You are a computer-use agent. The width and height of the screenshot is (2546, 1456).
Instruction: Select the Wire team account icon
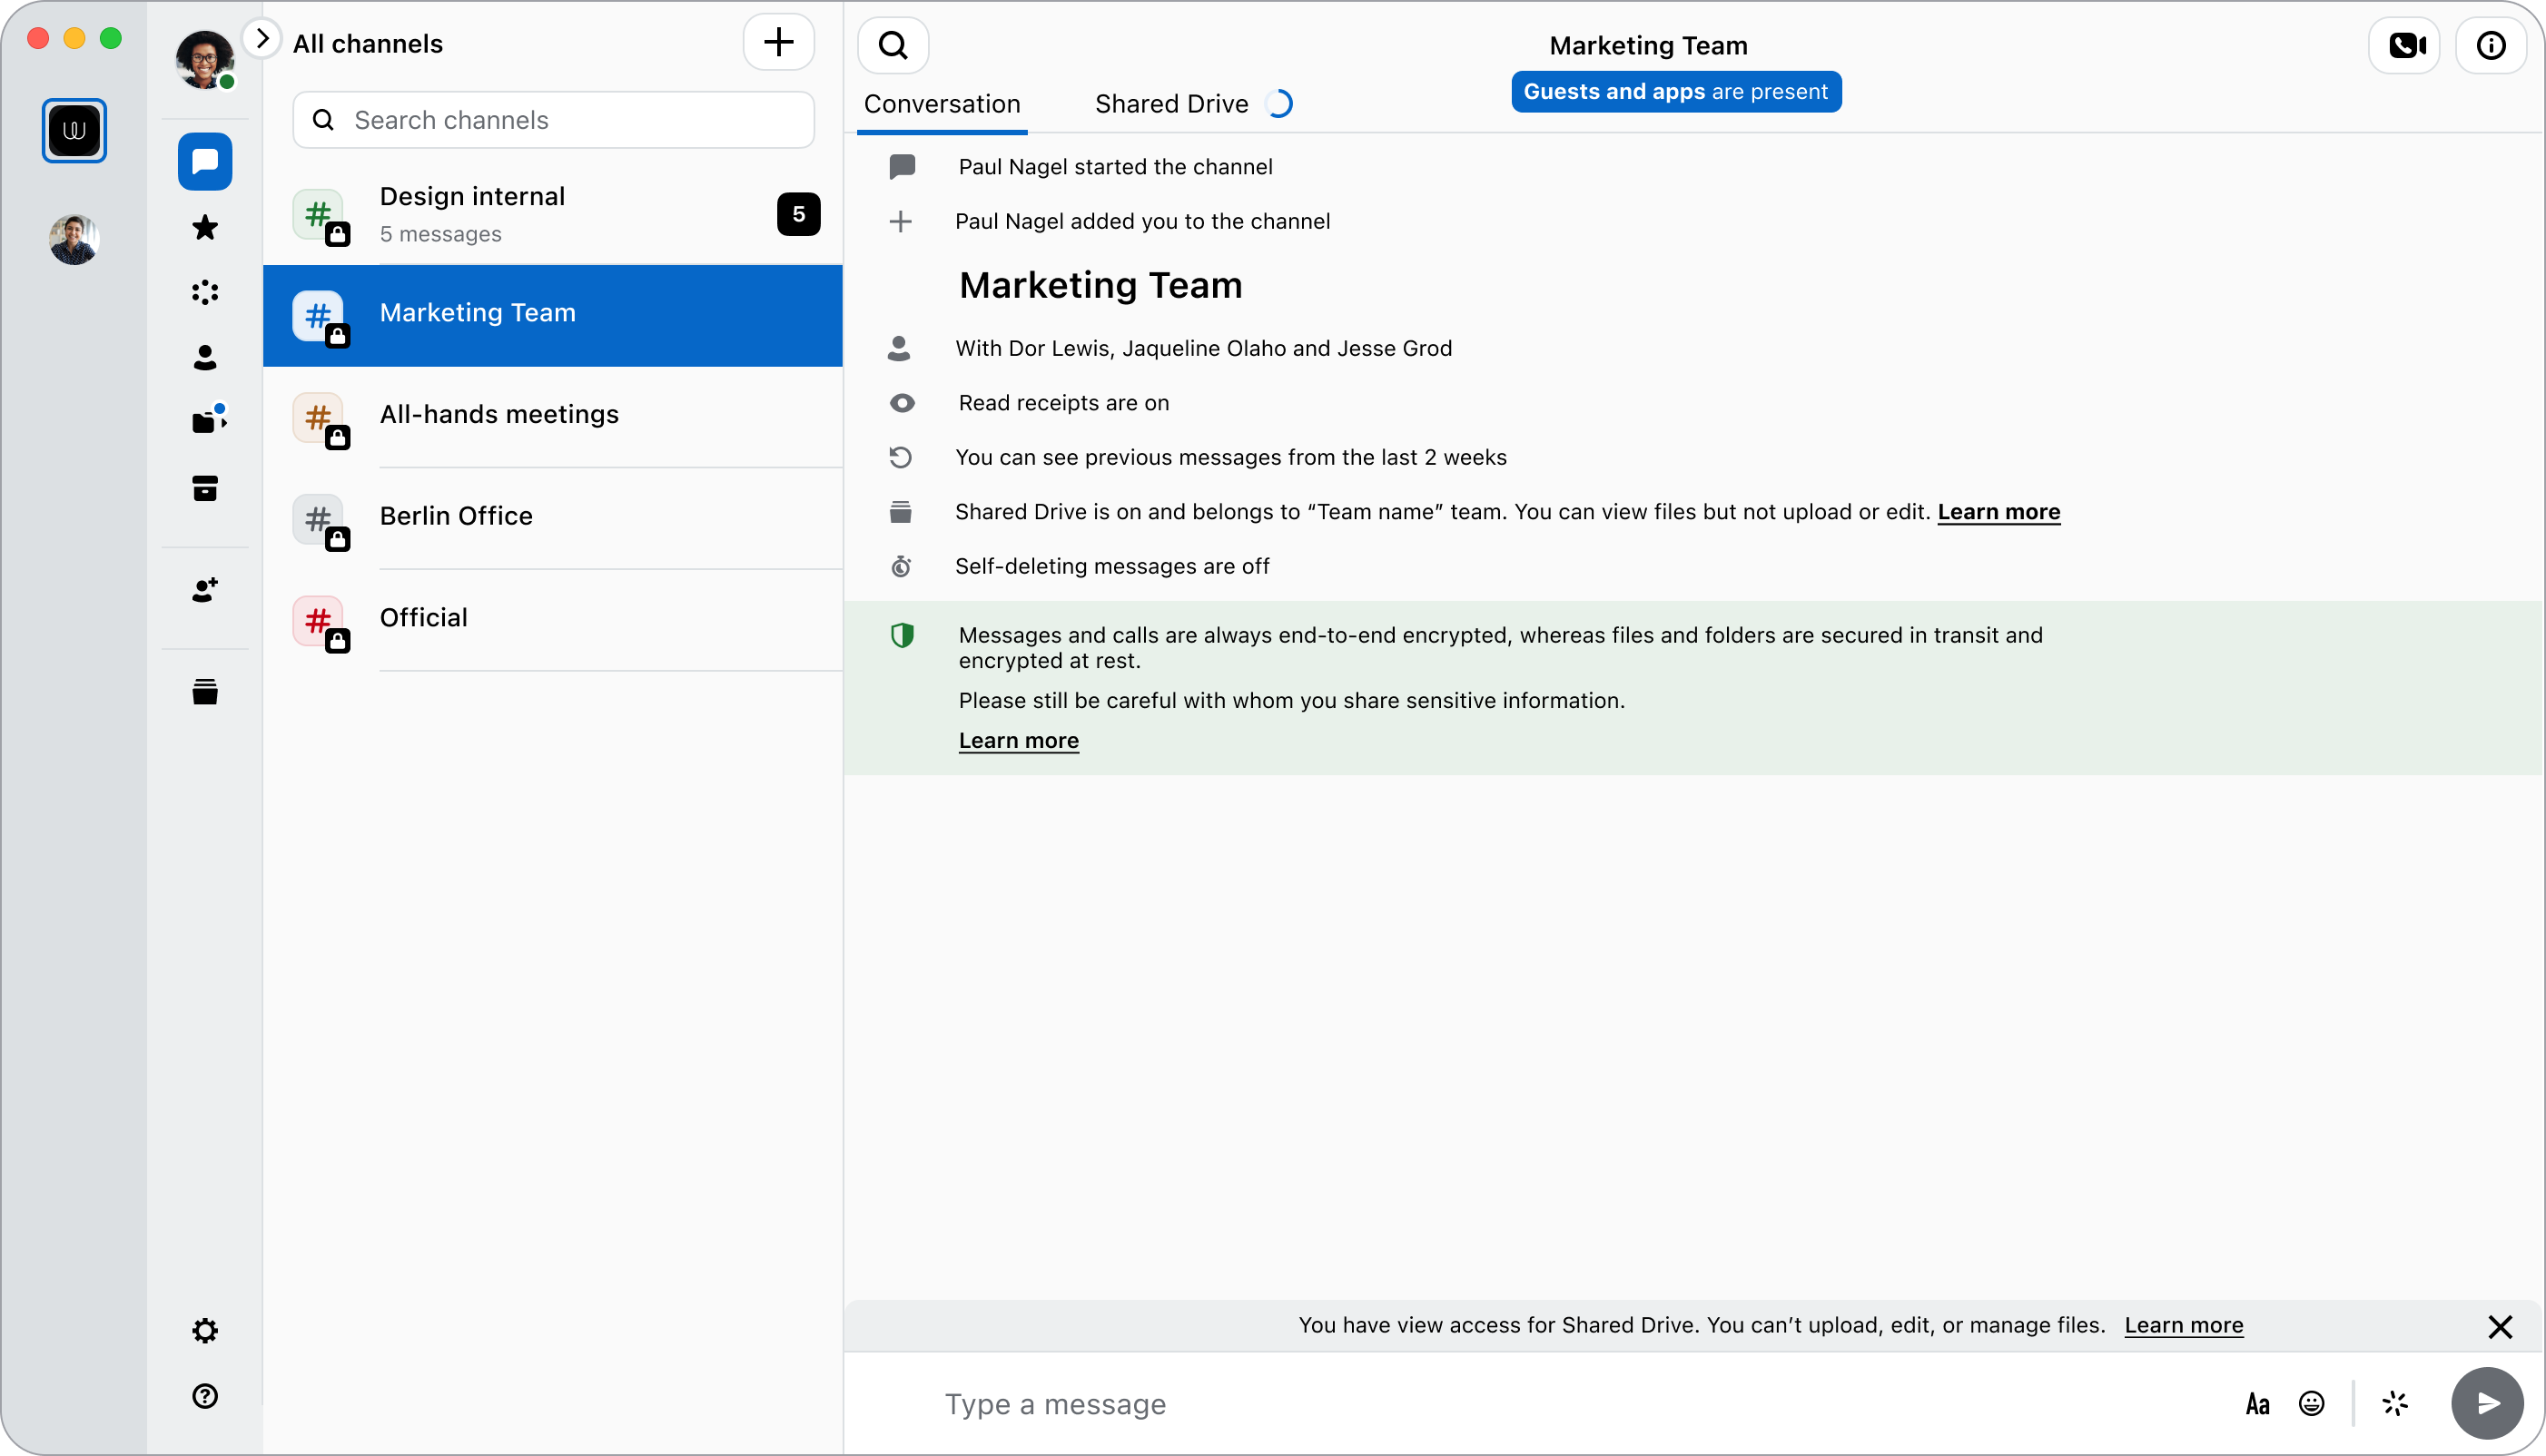point(74,130)
